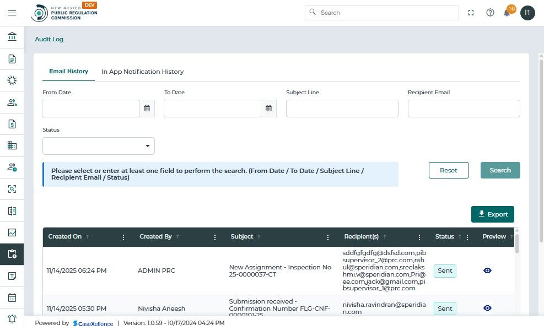
Task: Focus the Recipient Email input field
Action: coord(464,109)
